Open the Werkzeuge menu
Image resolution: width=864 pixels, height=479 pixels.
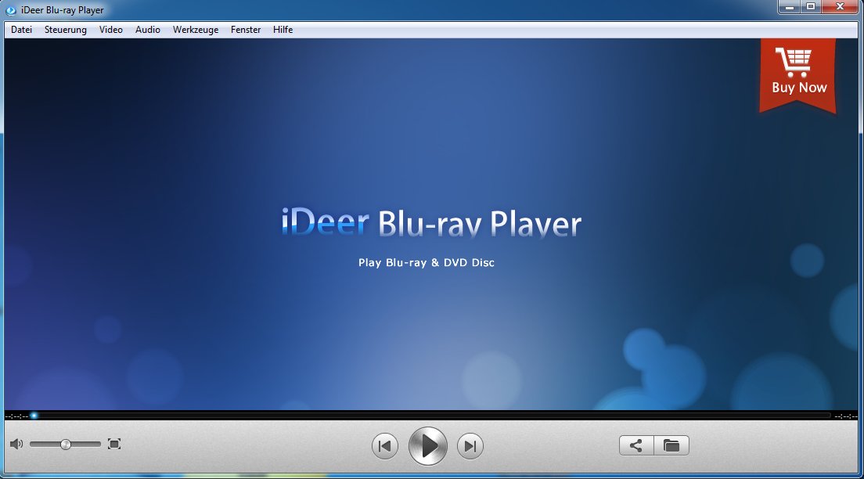click(x=196, y=30)
